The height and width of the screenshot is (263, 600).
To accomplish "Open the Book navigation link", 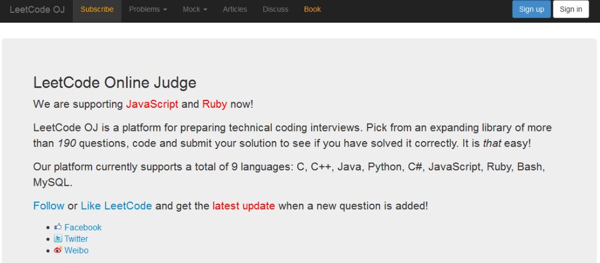I will tap(312, 10).
